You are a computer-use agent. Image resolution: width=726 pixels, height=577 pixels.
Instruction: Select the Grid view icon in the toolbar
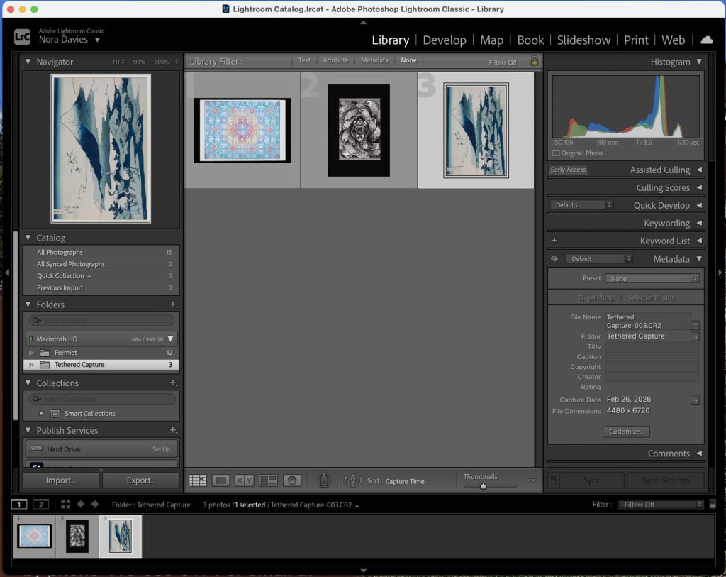click(197, 480)
